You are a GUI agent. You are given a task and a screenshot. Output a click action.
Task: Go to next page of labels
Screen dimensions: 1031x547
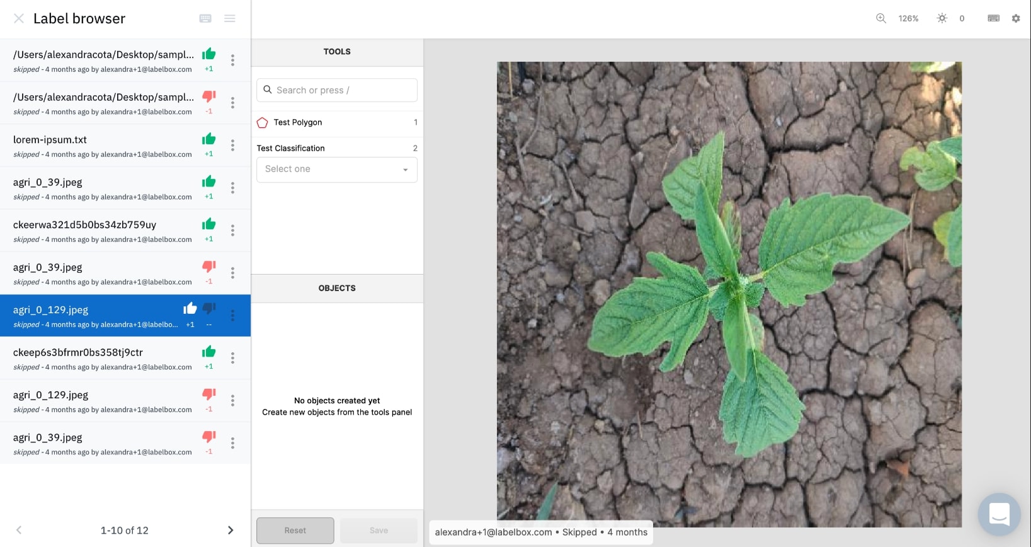[231, 530]
